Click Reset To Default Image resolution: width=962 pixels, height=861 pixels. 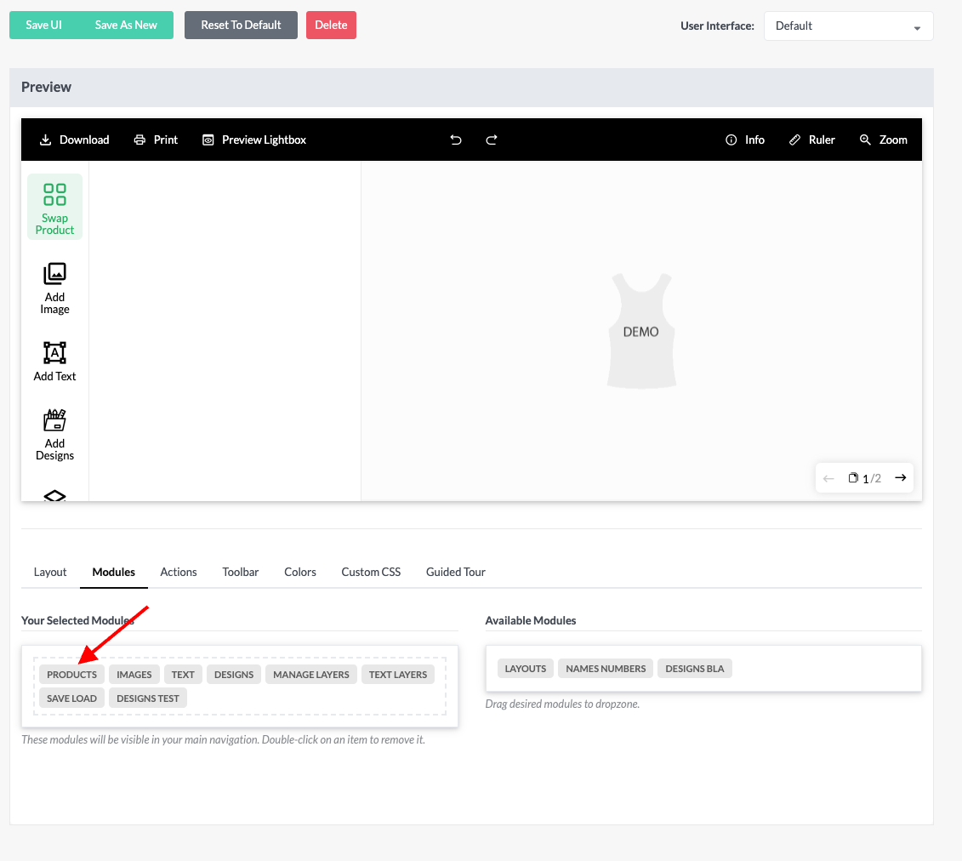241,26
